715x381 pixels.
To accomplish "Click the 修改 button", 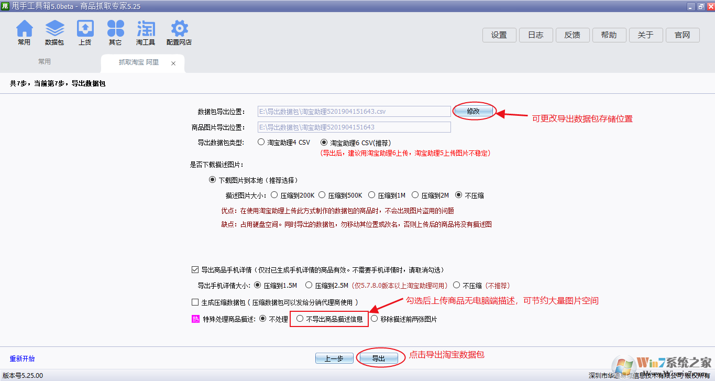I will click(473, 111).
